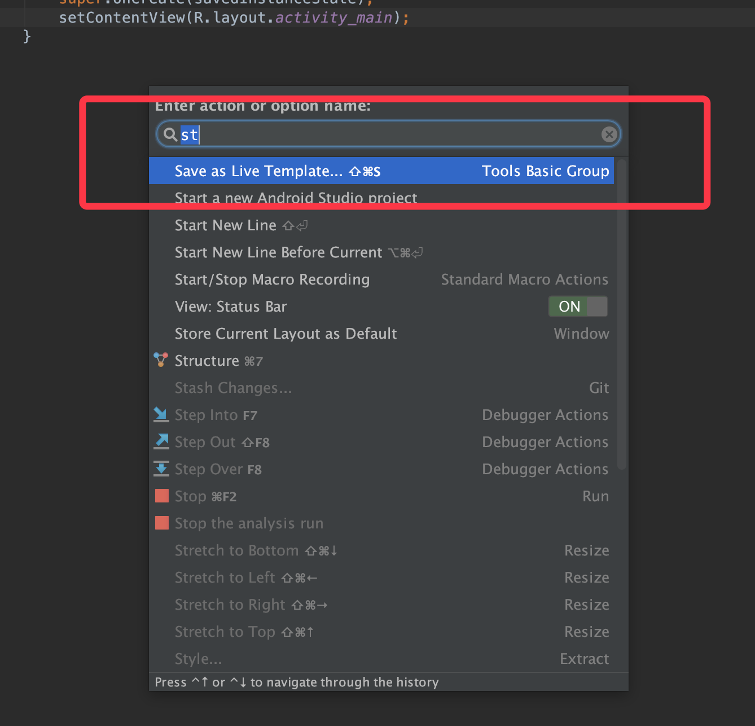This screenshot has height=726, width=755.
Task: Toggle the Status Bar ON switch
Action: pyautogui.click(x=578, y=307)
